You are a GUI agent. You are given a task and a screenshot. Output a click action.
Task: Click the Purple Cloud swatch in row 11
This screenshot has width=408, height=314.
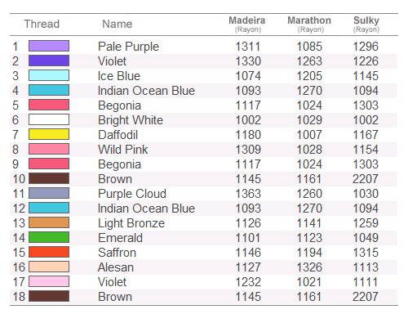tap(49, 193)
